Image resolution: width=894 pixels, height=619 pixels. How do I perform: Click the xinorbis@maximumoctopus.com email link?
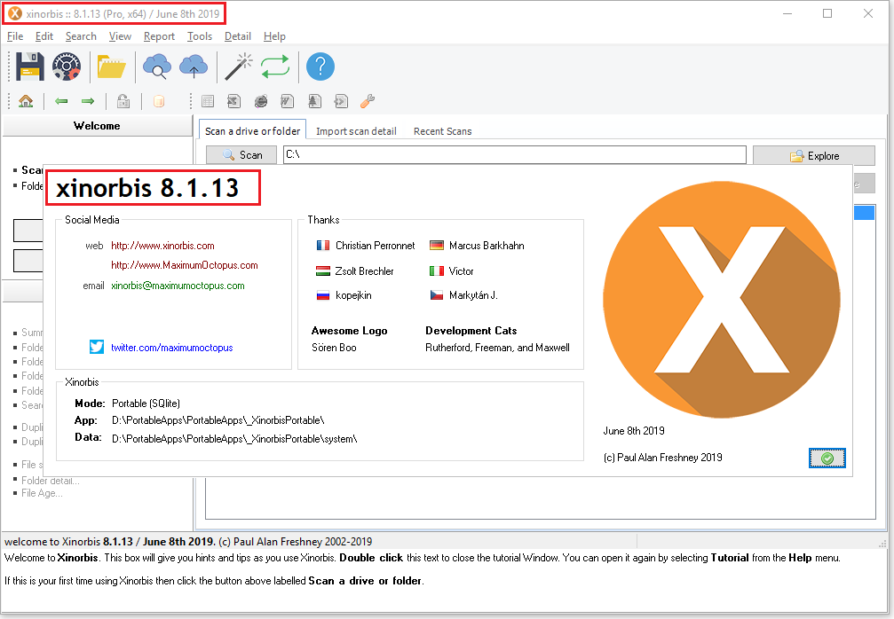click(x=178, y=286)
